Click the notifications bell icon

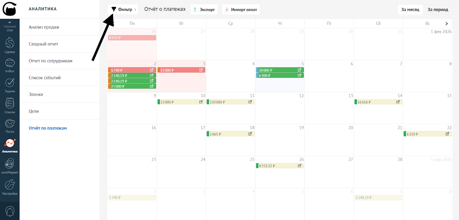coord(10,211)
